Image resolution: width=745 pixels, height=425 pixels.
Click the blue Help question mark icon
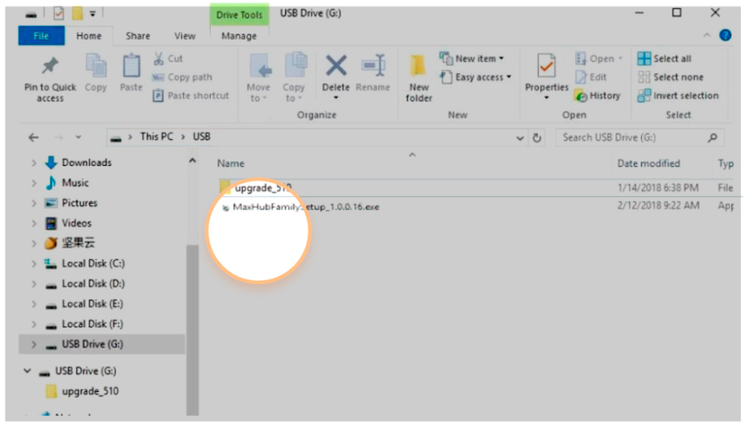725,35
